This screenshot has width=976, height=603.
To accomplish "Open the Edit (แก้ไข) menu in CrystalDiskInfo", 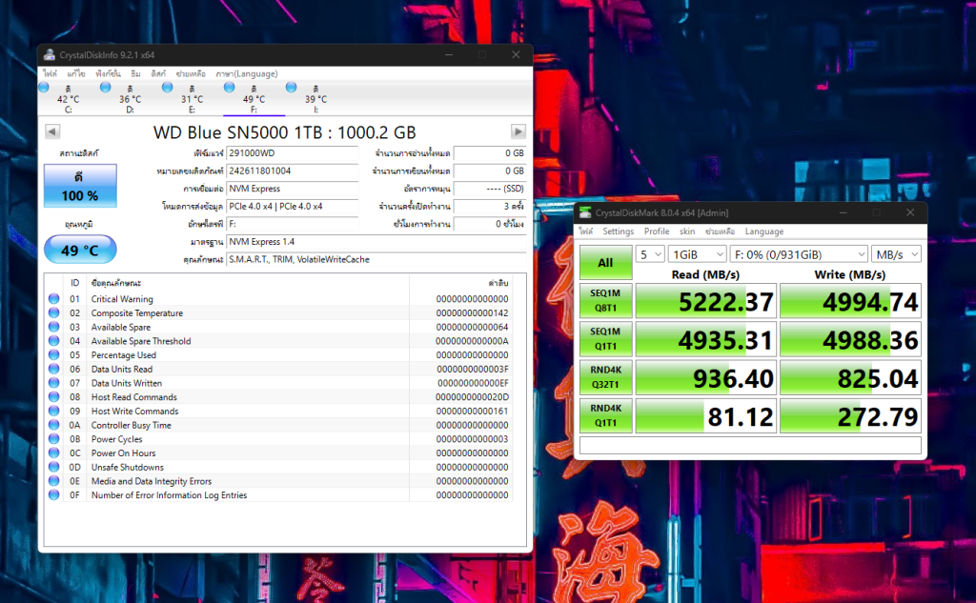I will (76, 73).
